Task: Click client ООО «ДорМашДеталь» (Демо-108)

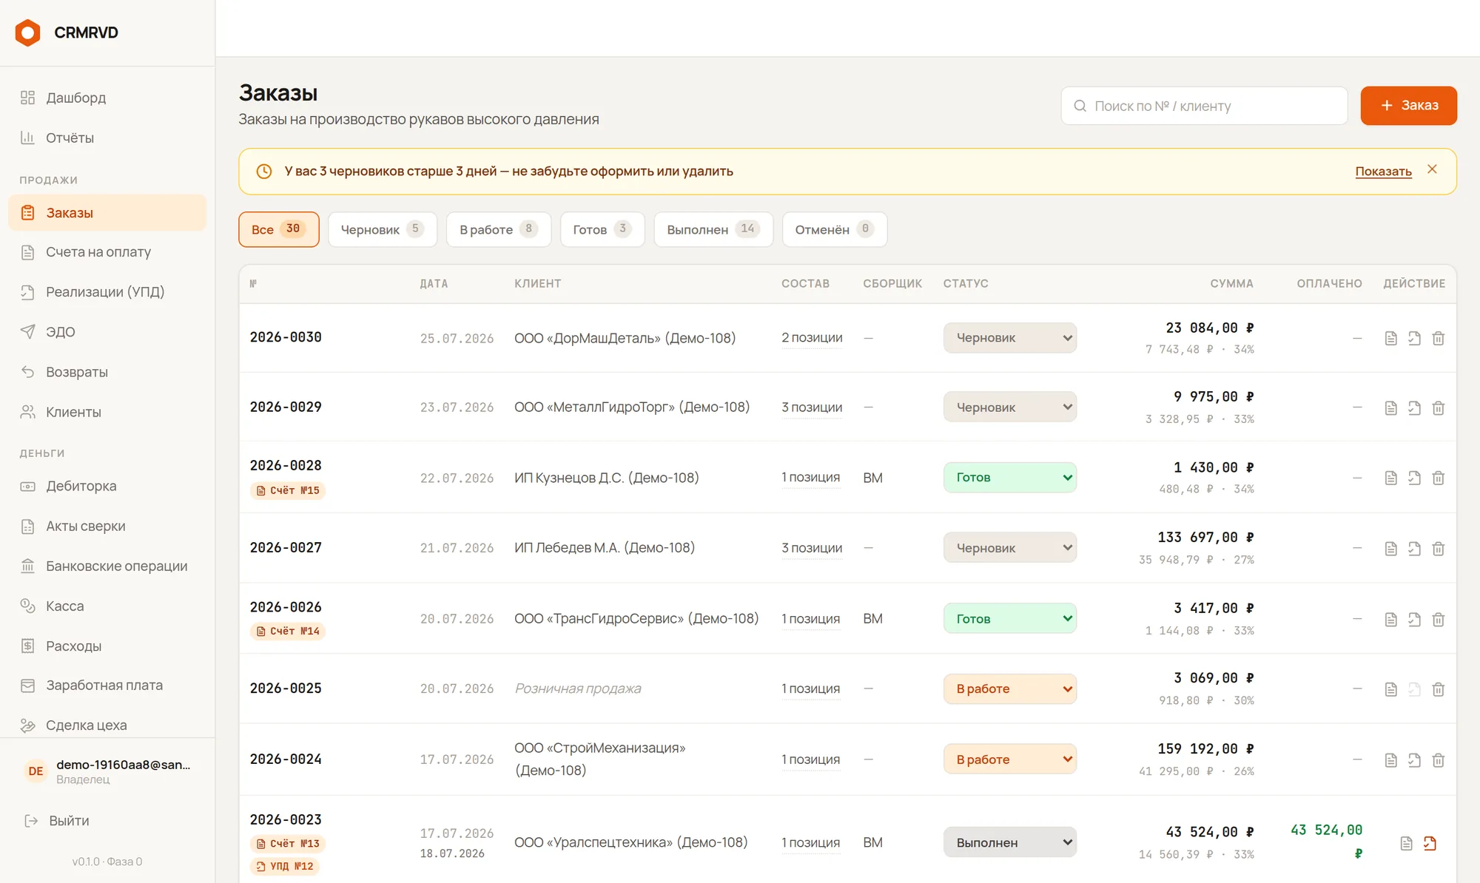Action: tap(625, 338)
